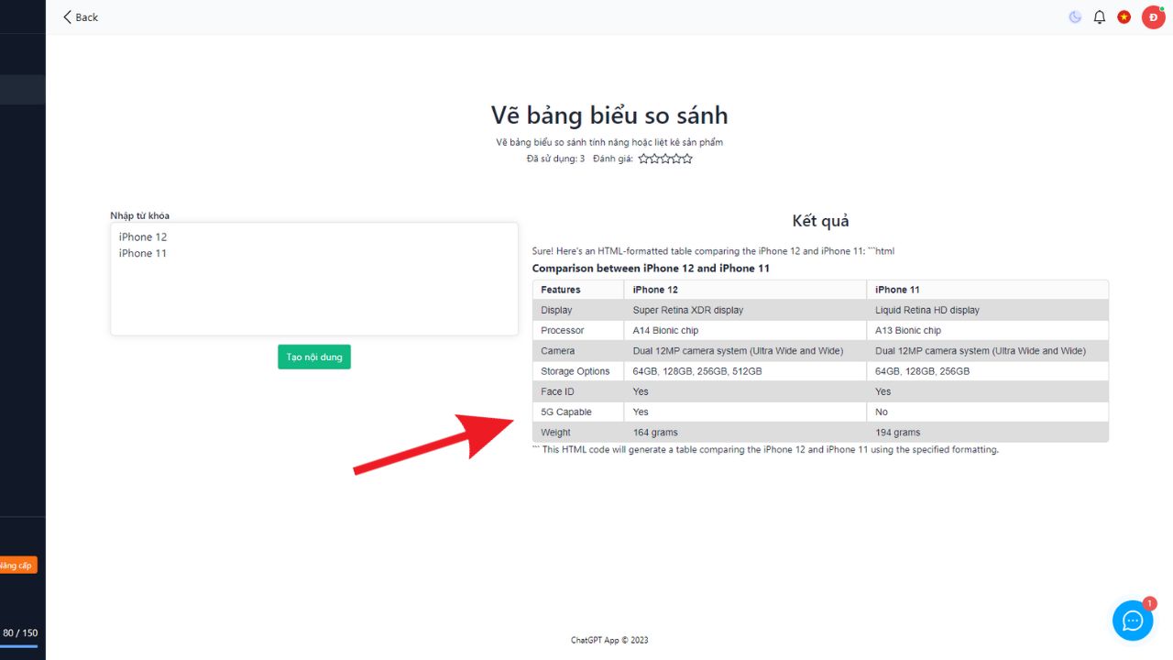Select the 'Super Retina XDR display' cell
The height and width of the screenshot is (660, 1173).
click(745, 310)
